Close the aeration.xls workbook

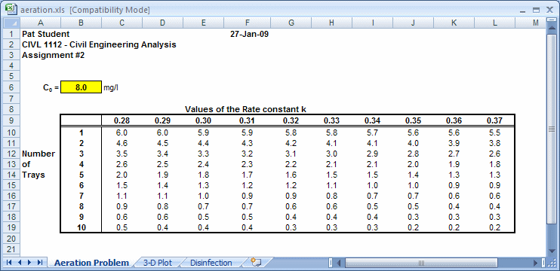(x=549, y=11)
